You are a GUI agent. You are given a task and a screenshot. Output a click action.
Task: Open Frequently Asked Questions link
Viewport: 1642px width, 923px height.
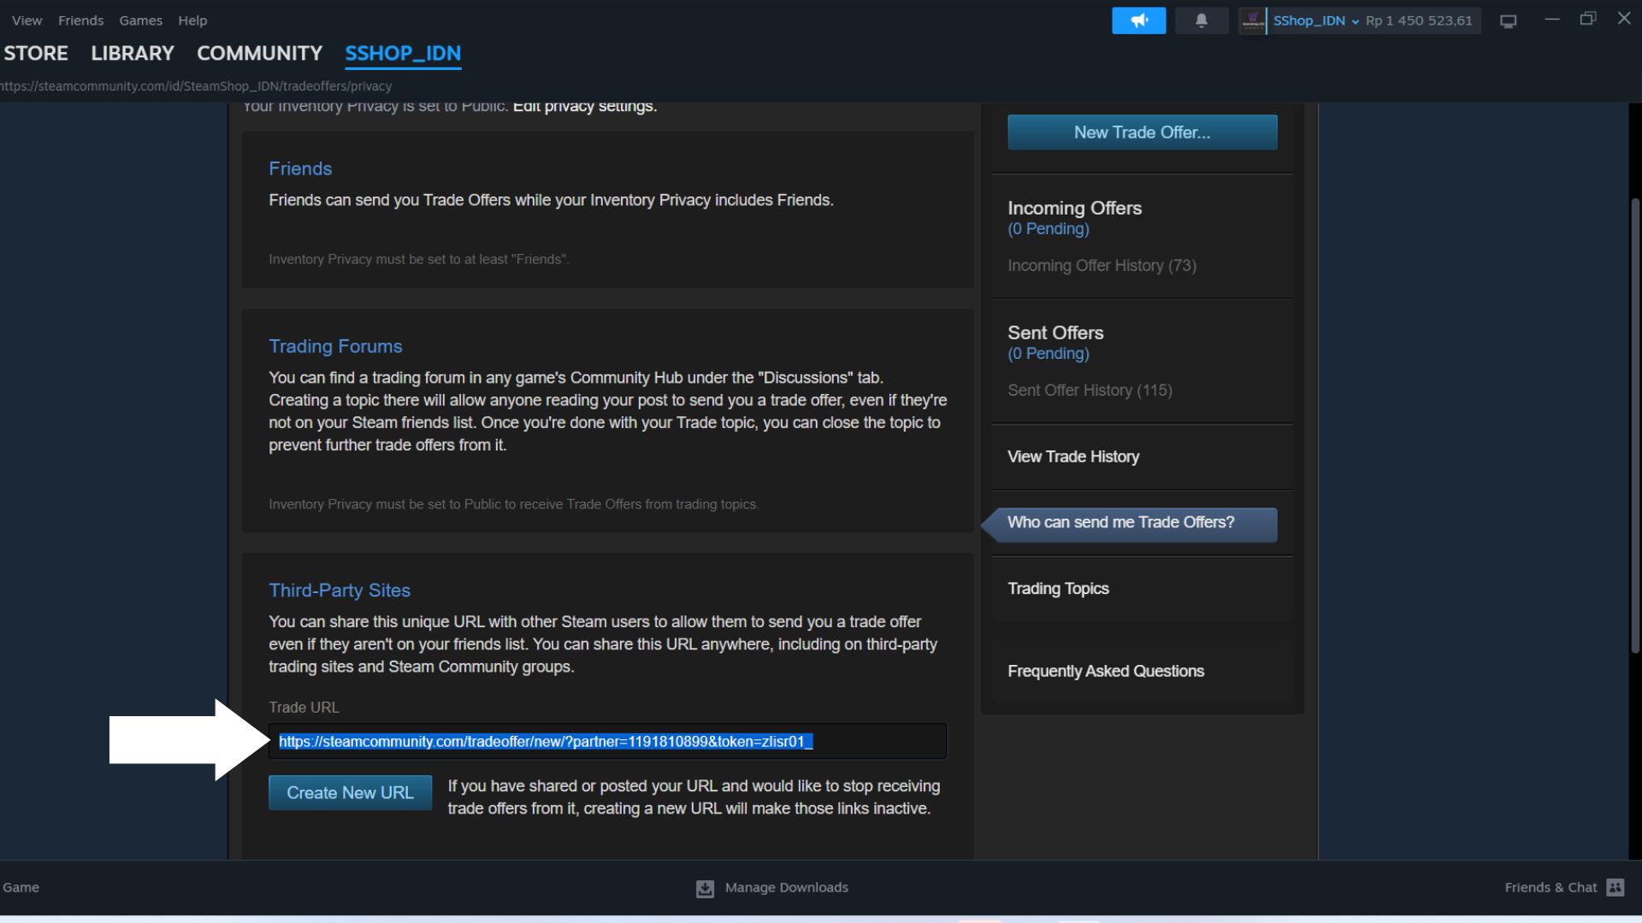[1105, 671]
